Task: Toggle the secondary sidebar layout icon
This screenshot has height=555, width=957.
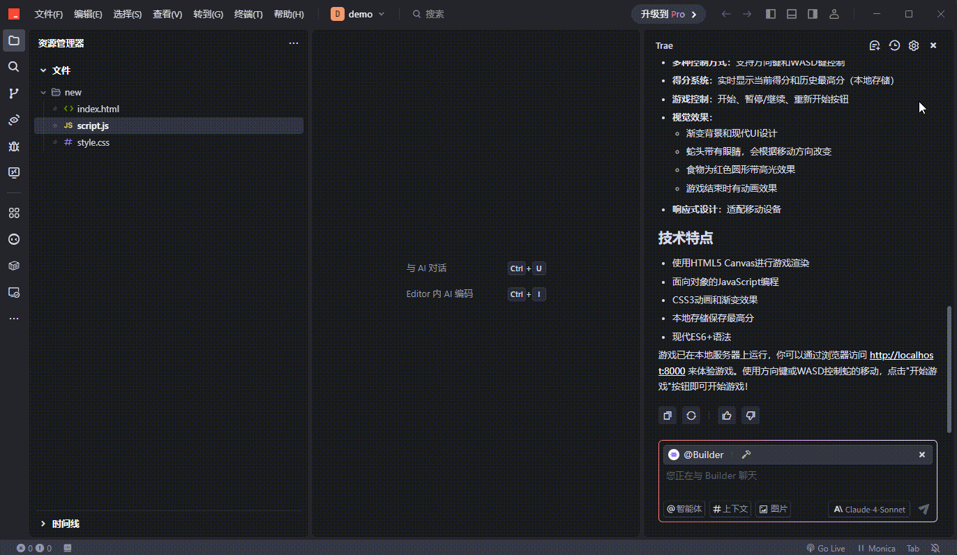Action: 813,14
